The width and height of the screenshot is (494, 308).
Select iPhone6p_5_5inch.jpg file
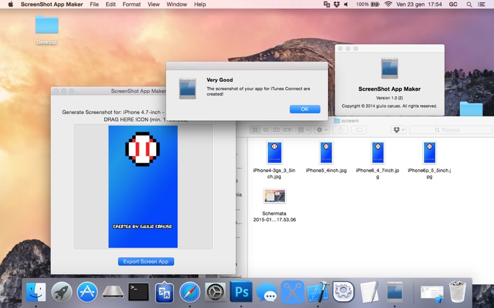point(429,153)
